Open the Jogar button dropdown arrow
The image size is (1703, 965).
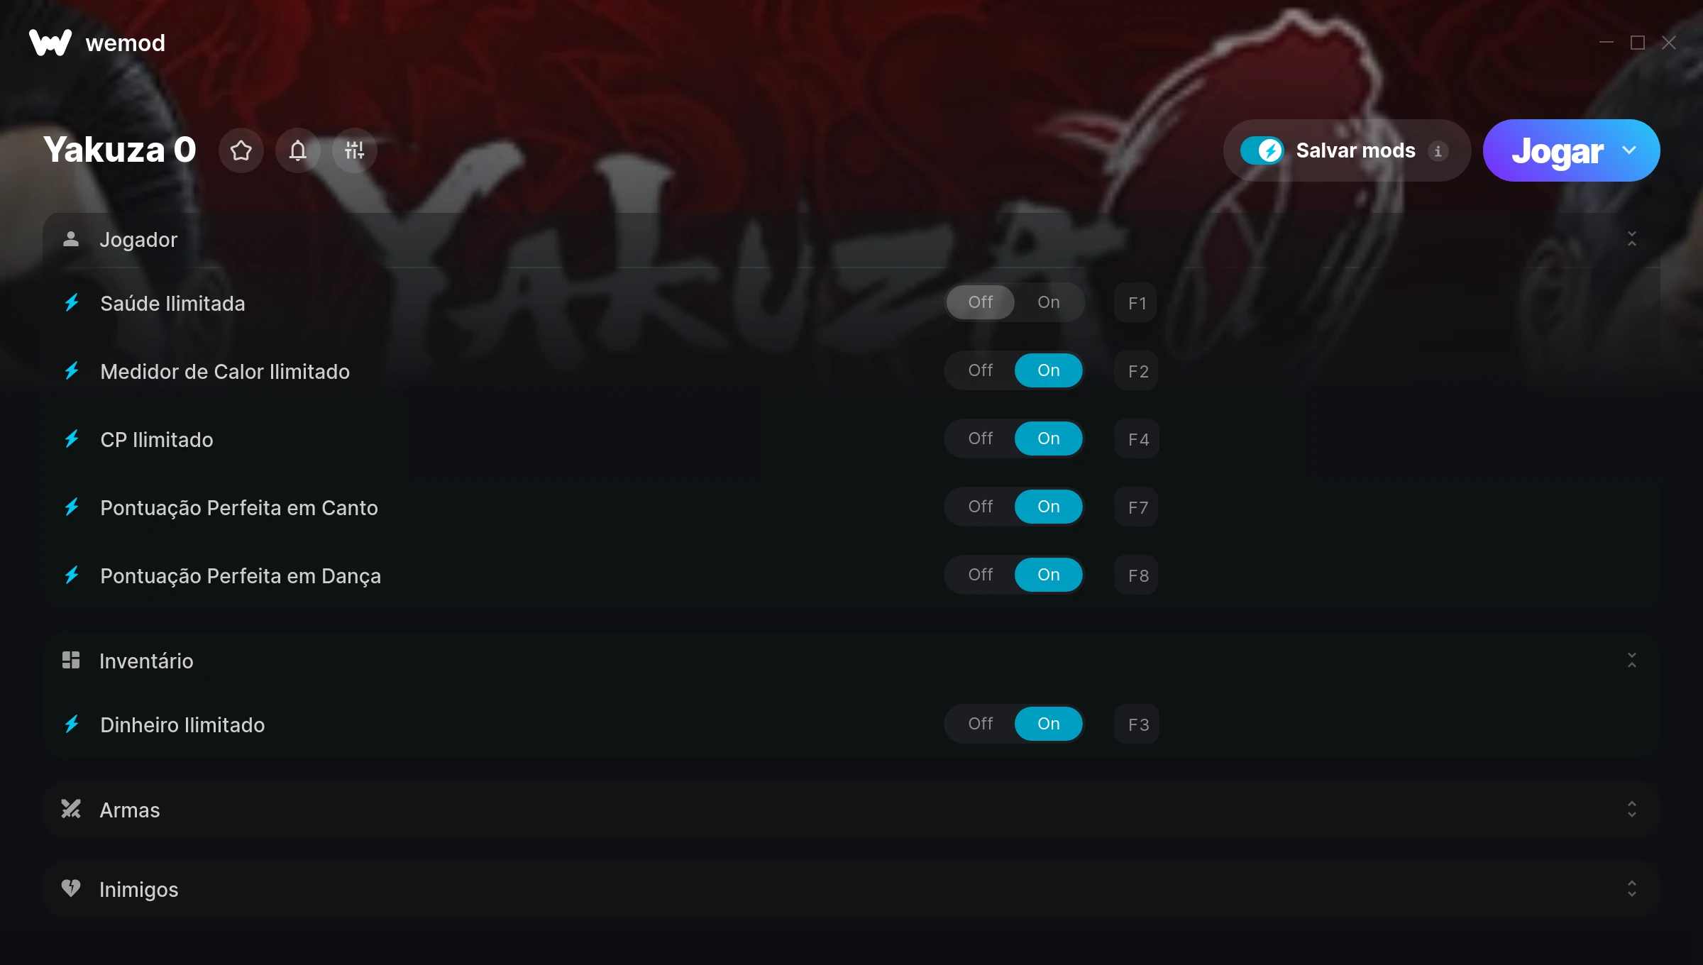pyautogui.click(x=1629, y=150)
